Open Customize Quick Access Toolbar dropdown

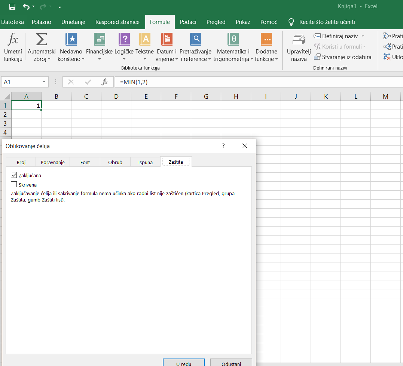(x=59, y=7)
